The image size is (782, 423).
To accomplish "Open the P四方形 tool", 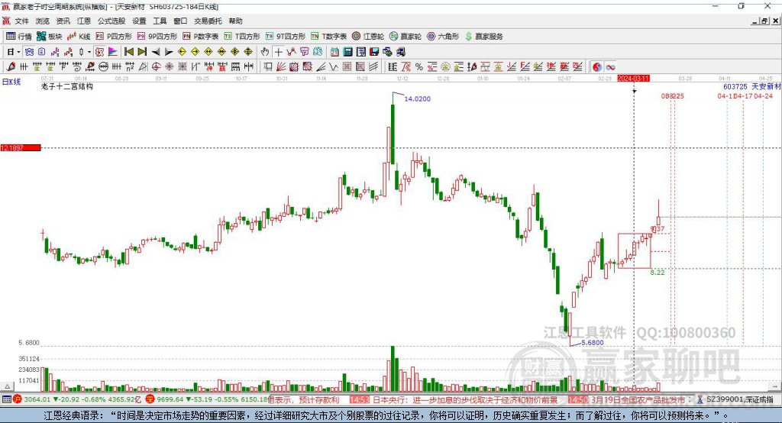I will tap(114, 37).
